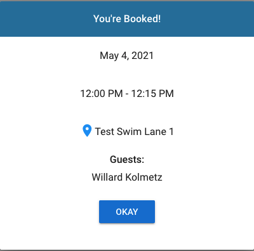This screenshot has height=251, width=254.
Task: Click the 12:00 PM start time
Action: [x=102, y=94]
